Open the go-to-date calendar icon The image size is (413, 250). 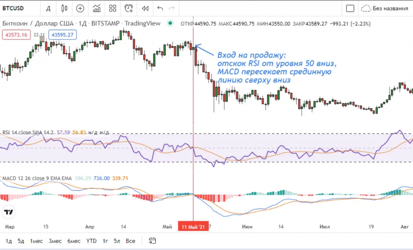point(152,241)
